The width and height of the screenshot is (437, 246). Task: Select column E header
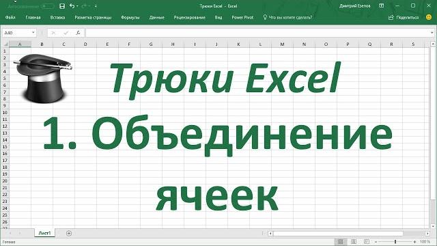(107, 44)
